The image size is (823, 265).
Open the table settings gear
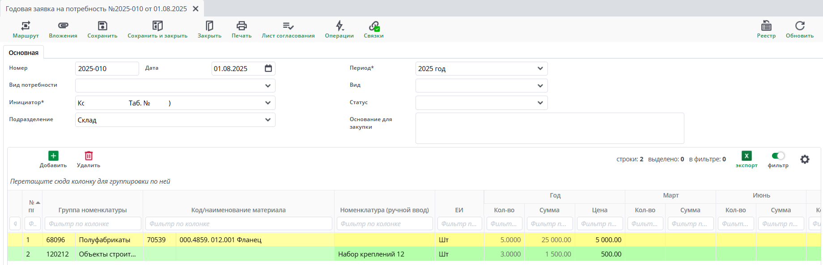point(805,160)
